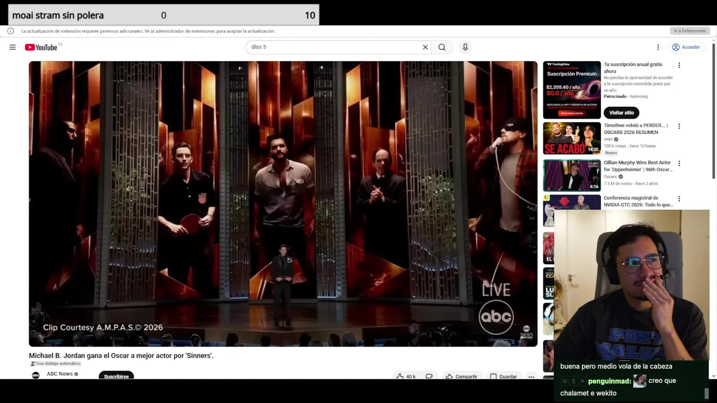Open Cillian Murphy Oppenheimer video thumbnail
Image resolution: width=717 pixels, height=403 pixels.
[x=571, y=175]
